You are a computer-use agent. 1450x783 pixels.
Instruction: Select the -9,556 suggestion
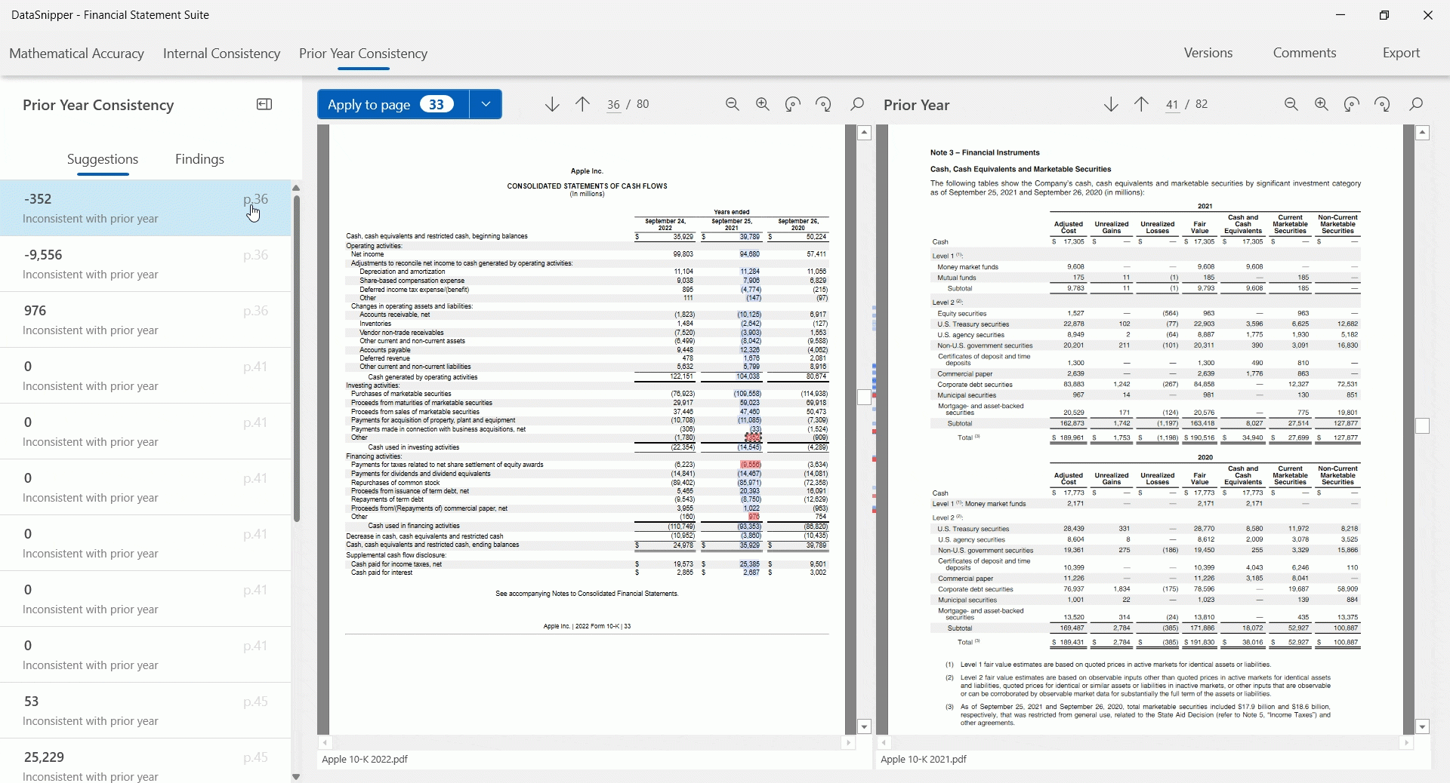145,264
